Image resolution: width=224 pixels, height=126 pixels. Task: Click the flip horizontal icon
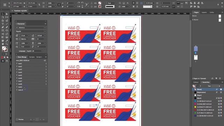coord(79,7)
